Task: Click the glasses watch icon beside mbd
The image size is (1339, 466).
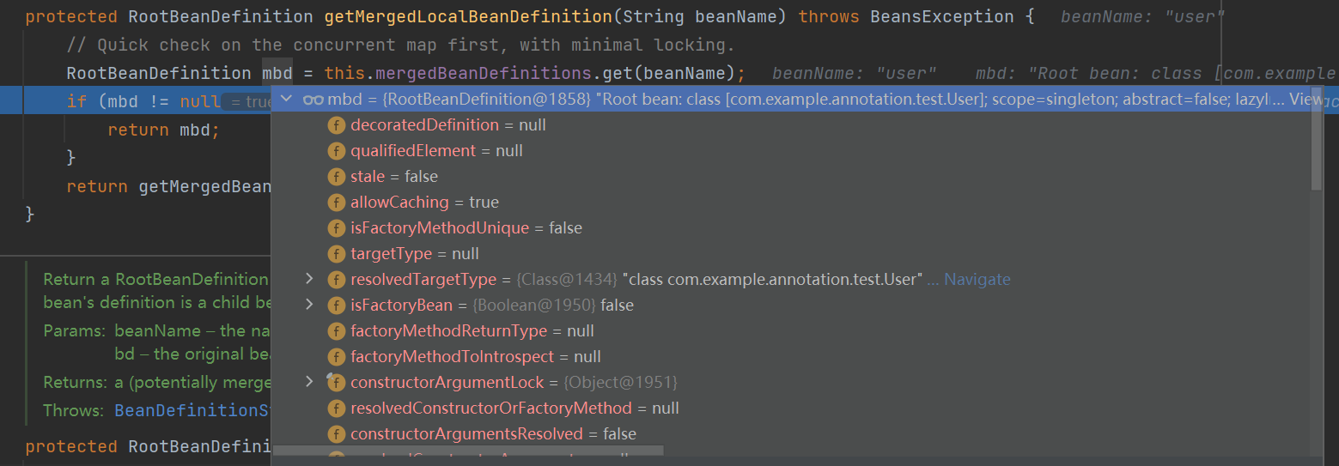Action: pyautogui.click(x=313, y=100)
